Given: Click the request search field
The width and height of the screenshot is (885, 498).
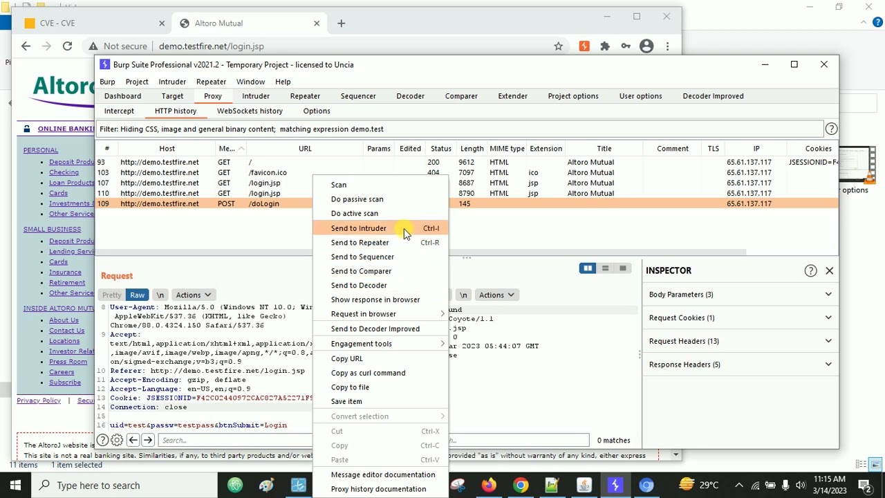Looking at the screenshot, I should 235,440.
